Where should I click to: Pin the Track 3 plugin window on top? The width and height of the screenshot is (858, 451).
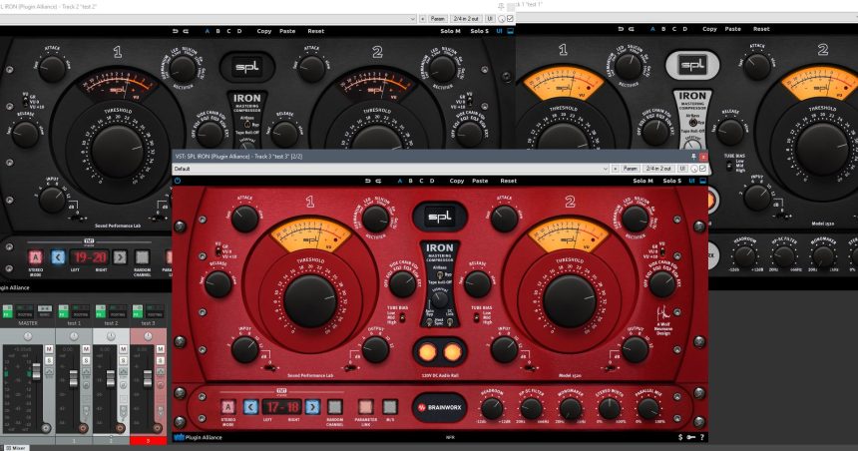[x=692, y=157]
